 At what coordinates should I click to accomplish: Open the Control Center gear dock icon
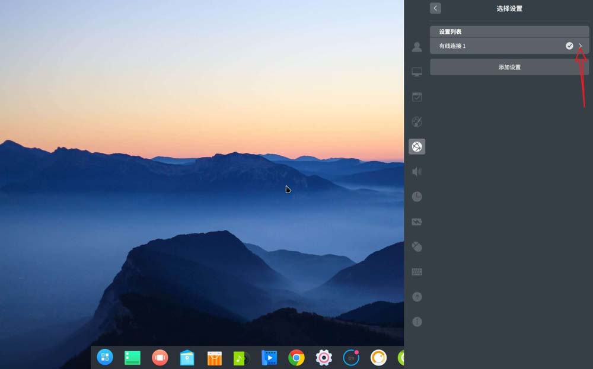pos(324,357)
